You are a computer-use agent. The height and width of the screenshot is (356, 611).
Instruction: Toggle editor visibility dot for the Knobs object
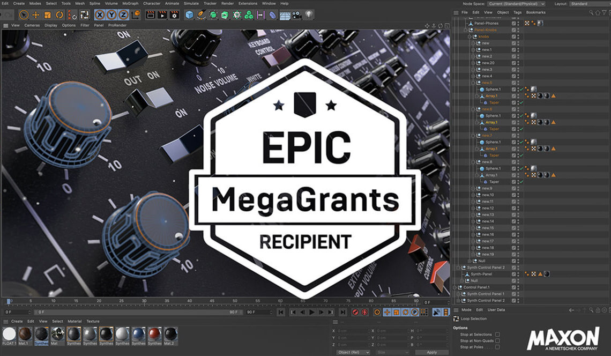(518, 36)
